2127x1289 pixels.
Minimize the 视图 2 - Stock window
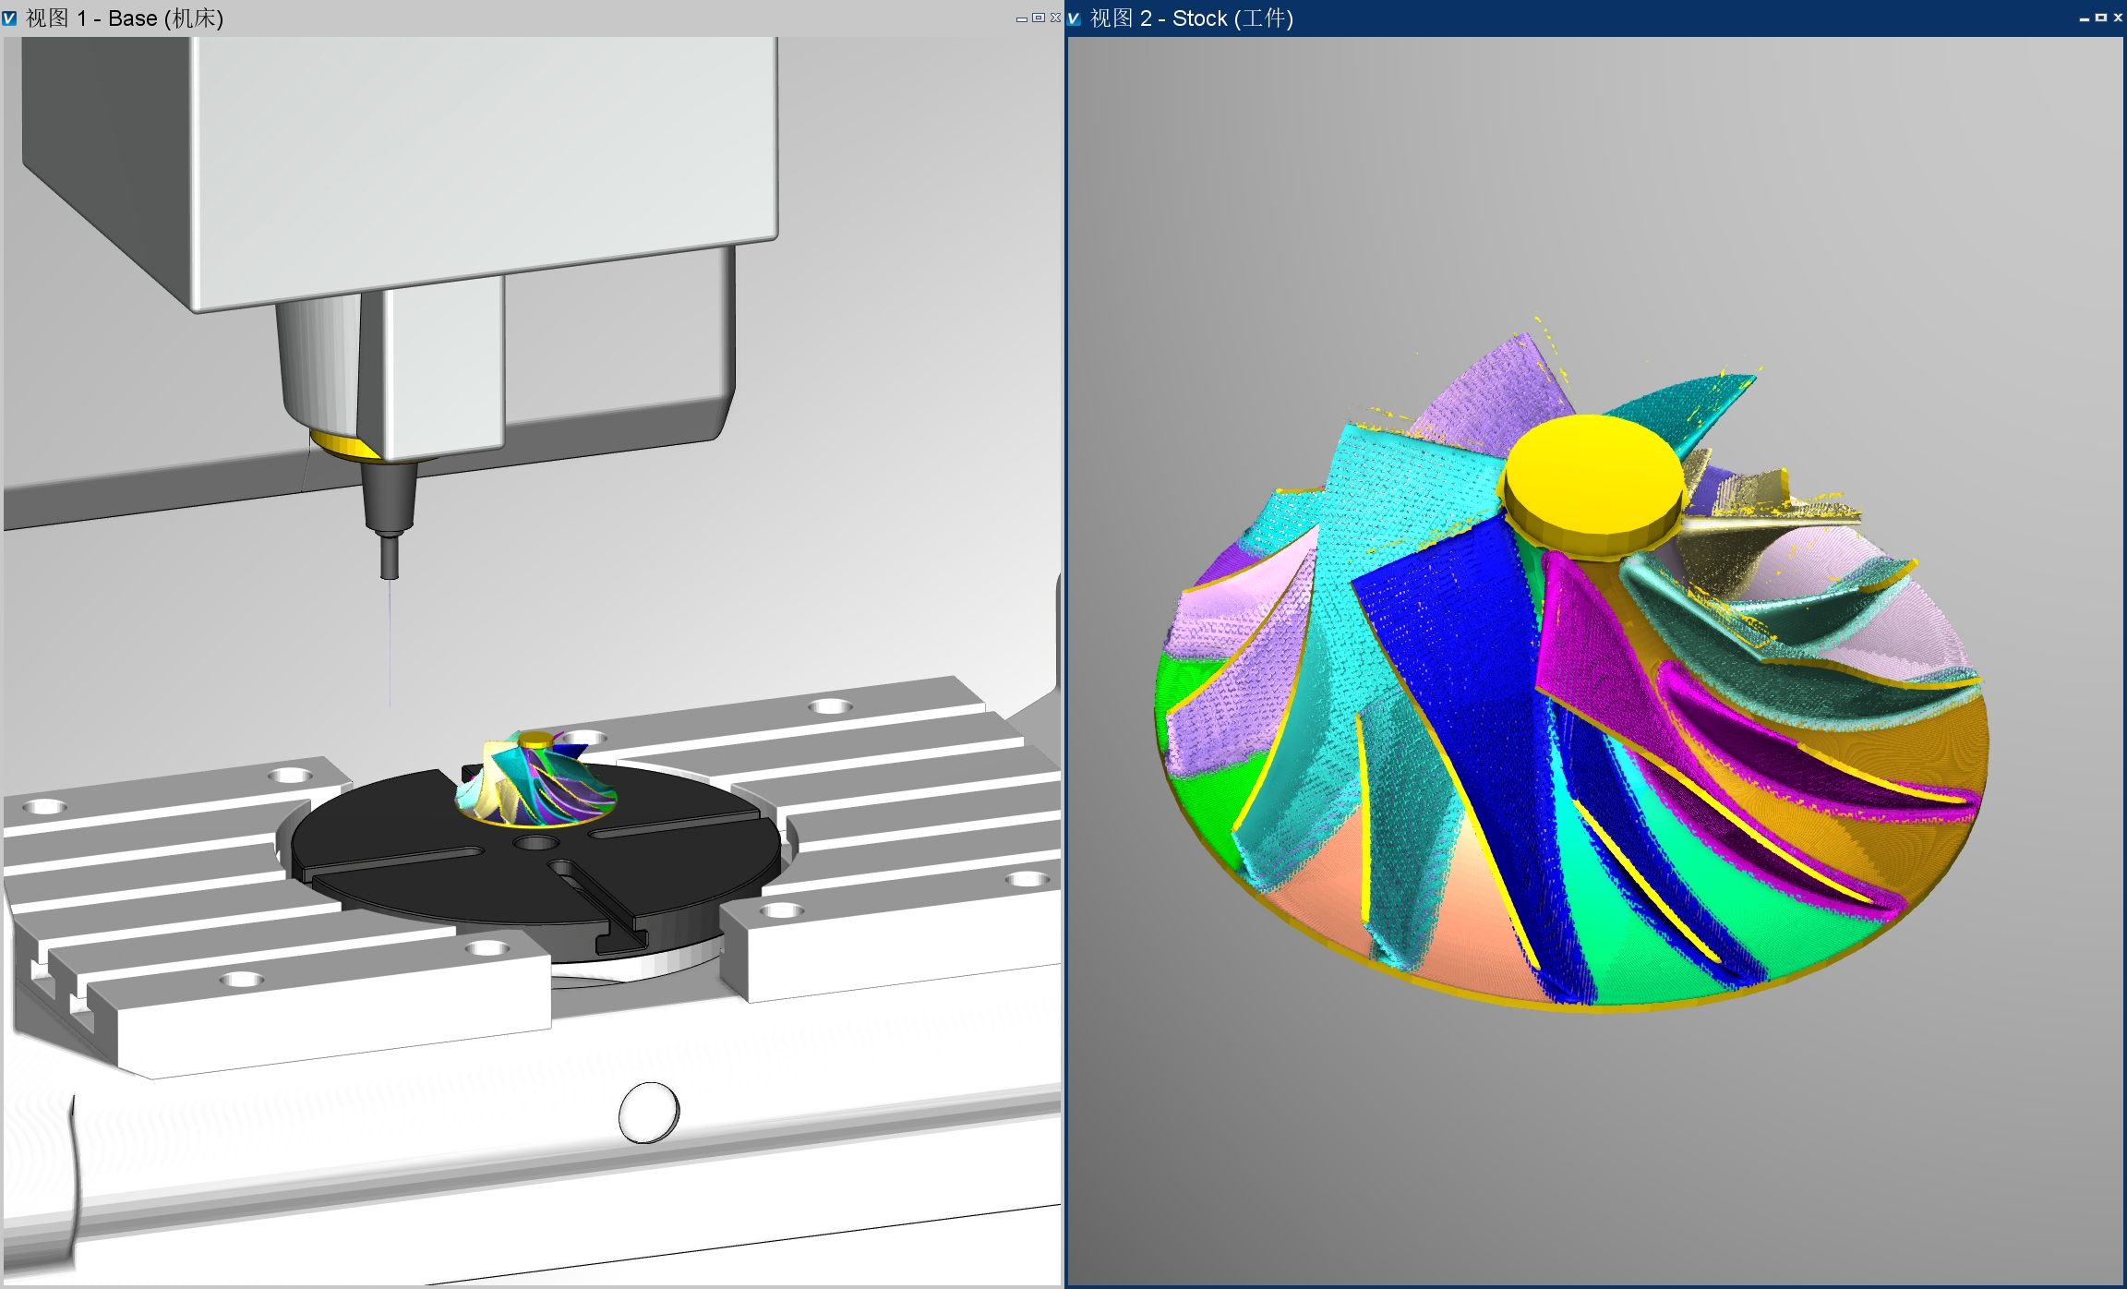point(2085,18)
